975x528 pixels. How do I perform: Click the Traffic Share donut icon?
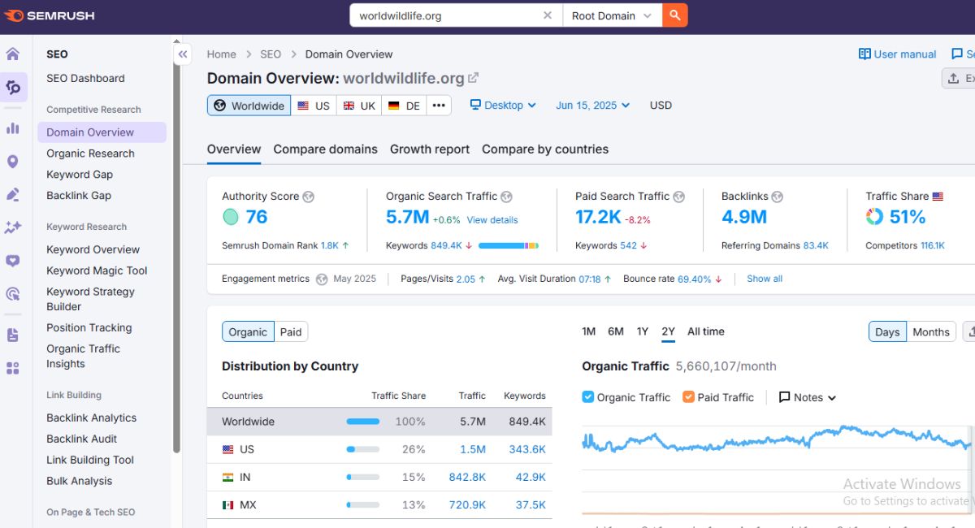click(874, 217)
